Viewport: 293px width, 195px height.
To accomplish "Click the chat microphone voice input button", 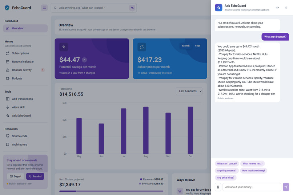I will click(x=218, y=187).
